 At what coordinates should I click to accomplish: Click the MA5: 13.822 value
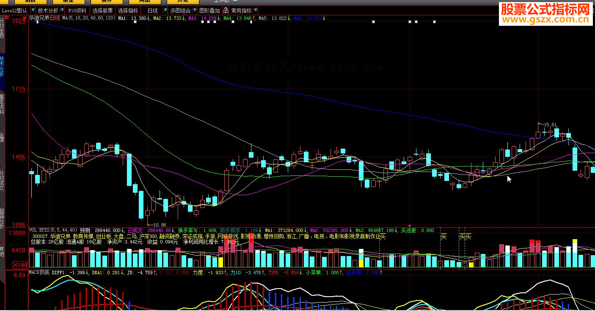point(273,18)
